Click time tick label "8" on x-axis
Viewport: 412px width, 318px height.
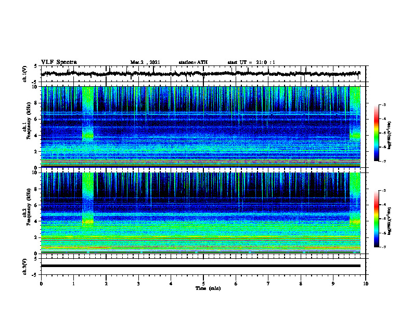(x=301, y=284)
